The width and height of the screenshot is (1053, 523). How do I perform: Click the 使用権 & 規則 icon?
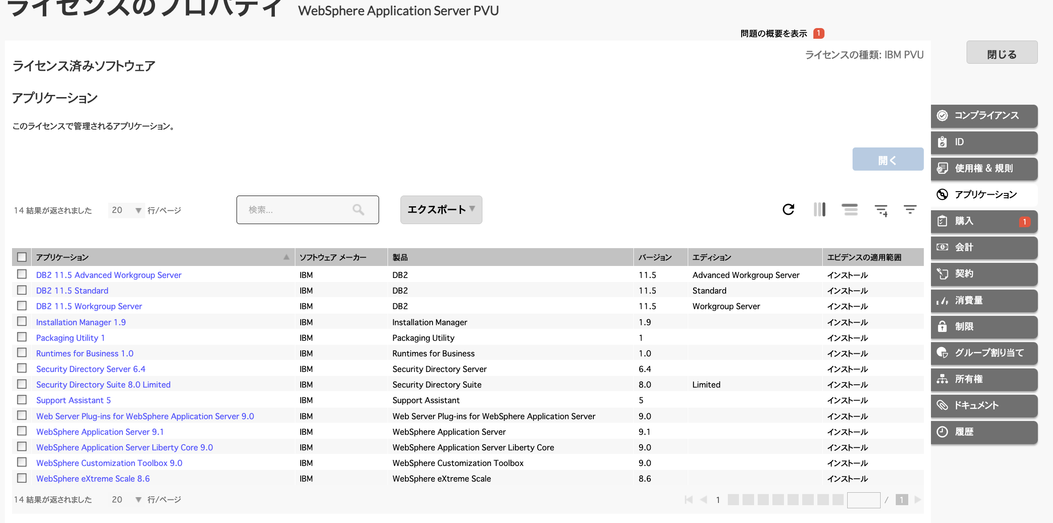[943, 168]
